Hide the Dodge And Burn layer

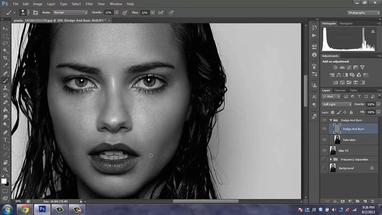click(324, 129)
